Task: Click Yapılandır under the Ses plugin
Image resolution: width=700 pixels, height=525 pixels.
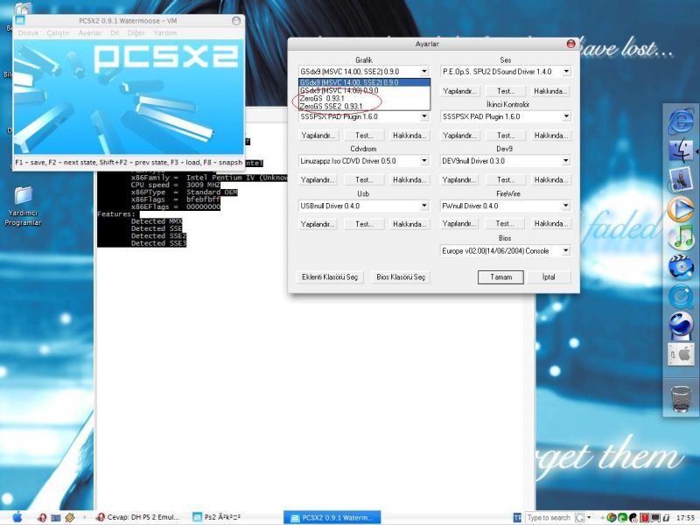Action: click(x=459, y=91)
